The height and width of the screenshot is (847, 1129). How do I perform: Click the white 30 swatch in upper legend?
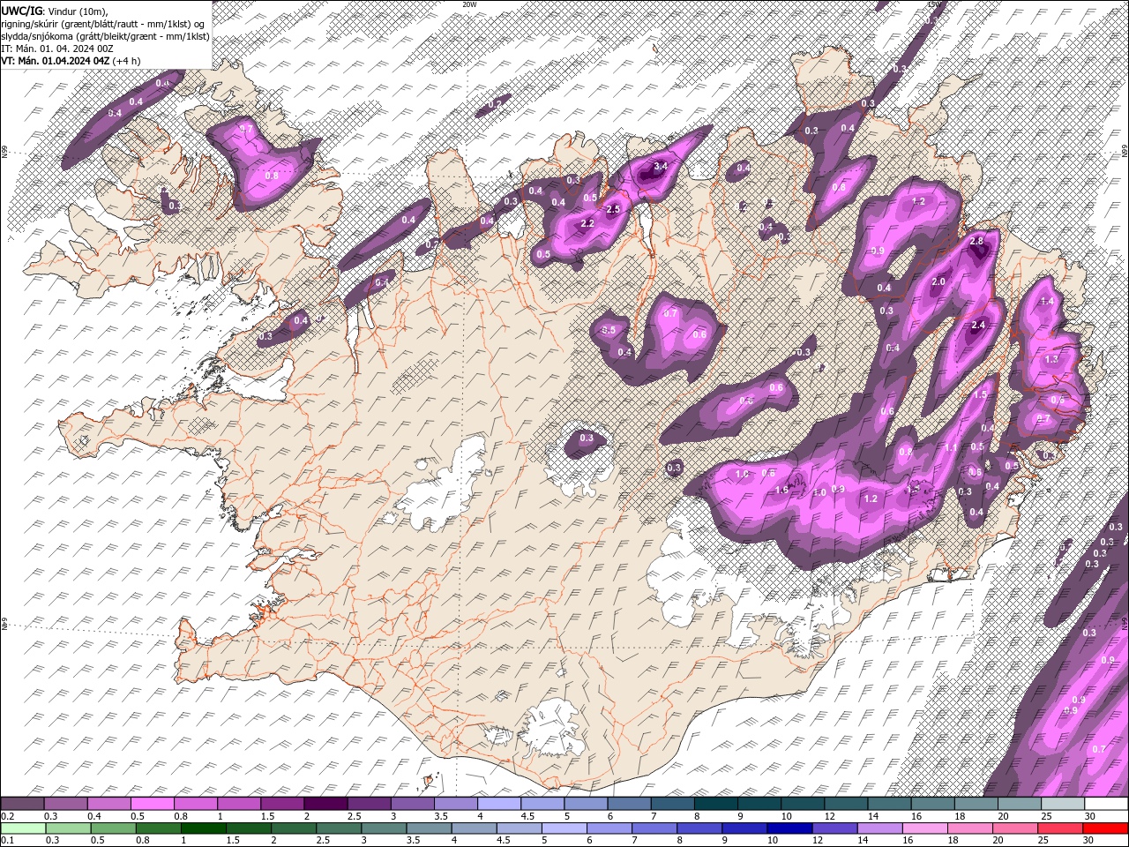[x=1106, y=804]
